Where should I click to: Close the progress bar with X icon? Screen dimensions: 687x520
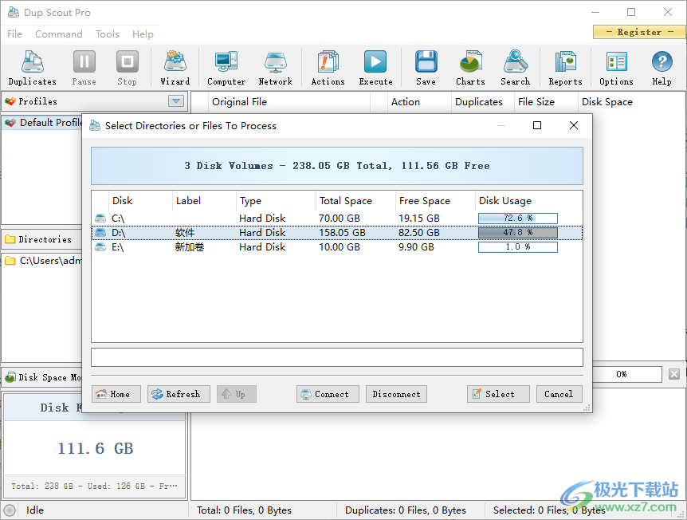(674, 374)
